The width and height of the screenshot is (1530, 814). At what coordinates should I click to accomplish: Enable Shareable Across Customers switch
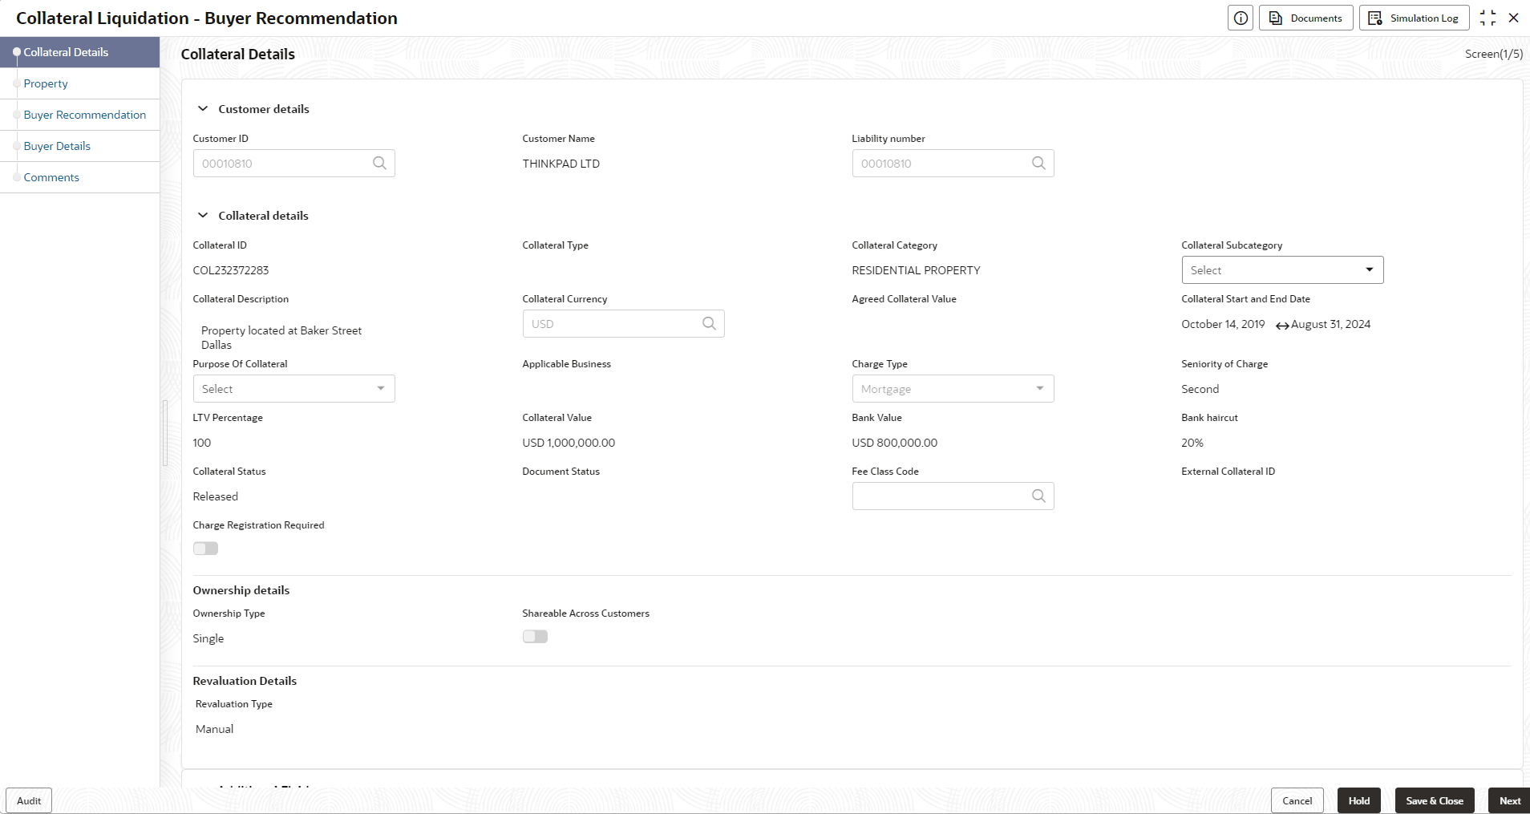tap(535, 637)
